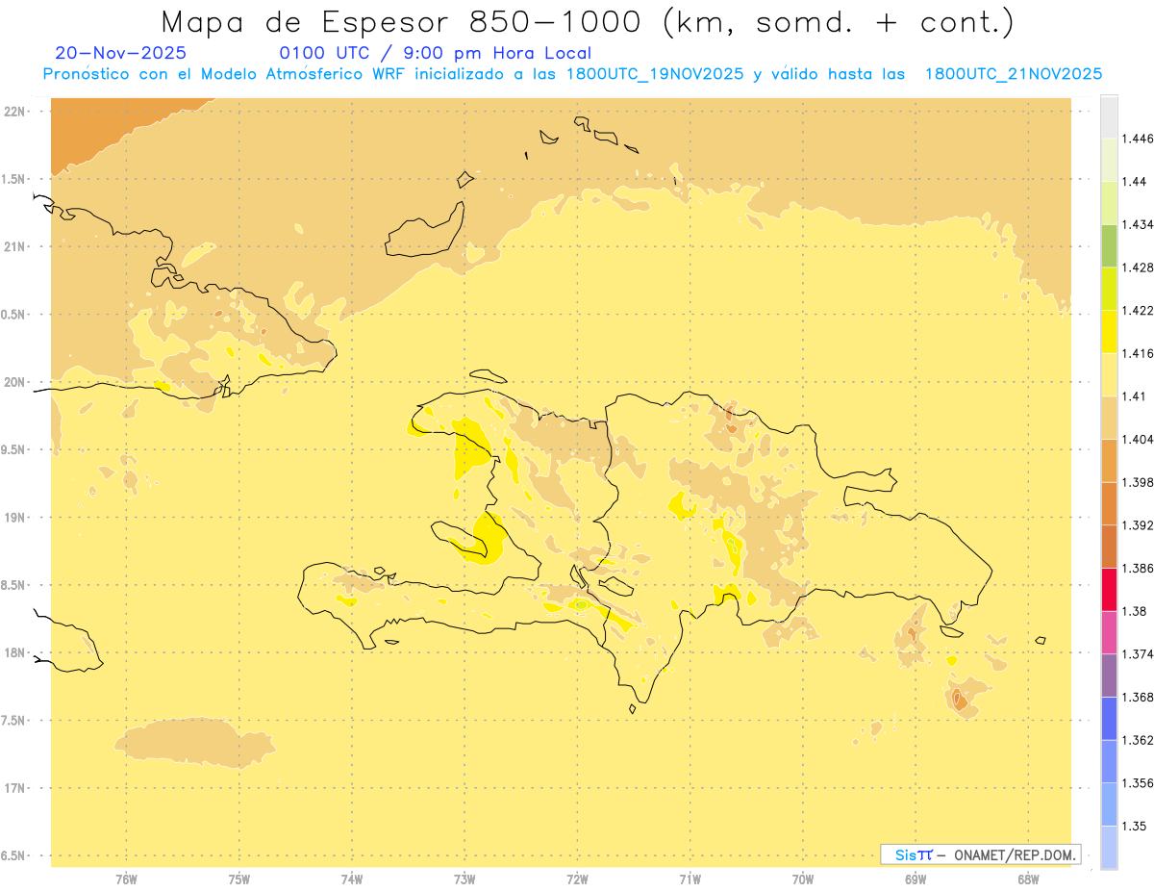Image resolution: width=1154 pixels, height=892 pixels.
Task: Click the colorbar value '1.404'
Action: [1136, 439]
